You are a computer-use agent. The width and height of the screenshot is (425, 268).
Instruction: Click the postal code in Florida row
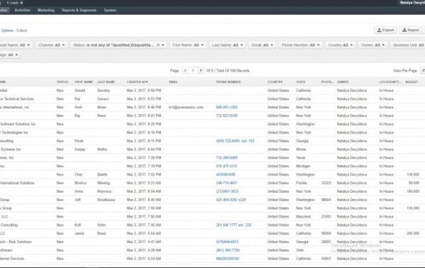[x=326, y=183]
